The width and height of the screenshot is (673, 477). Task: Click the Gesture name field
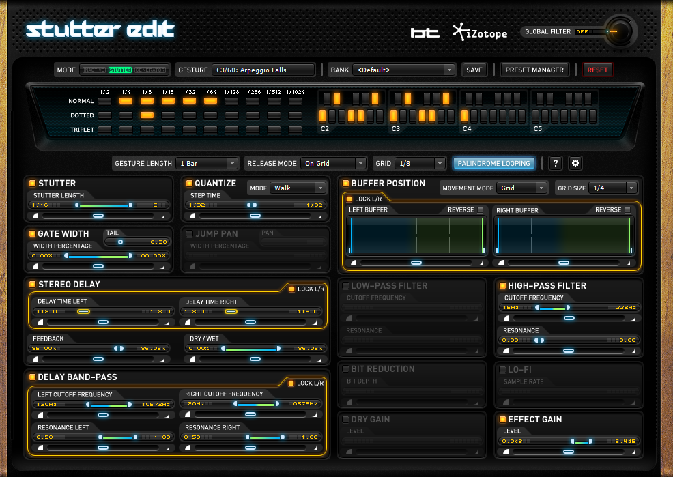tap(263, 70)
